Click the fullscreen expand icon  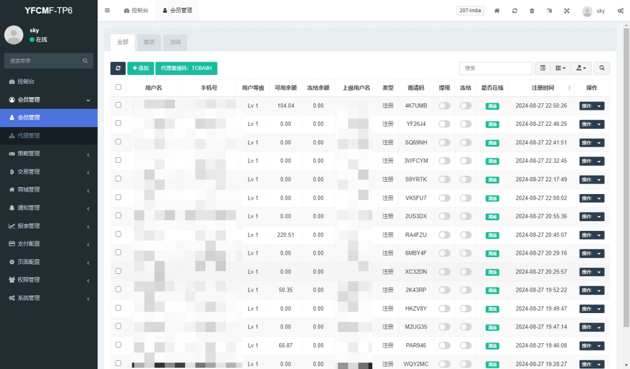click(567, 10)
